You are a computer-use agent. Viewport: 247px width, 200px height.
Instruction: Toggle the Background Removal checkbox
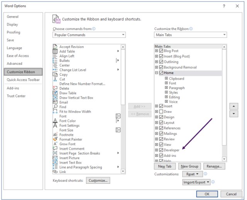tap(161, 67)
